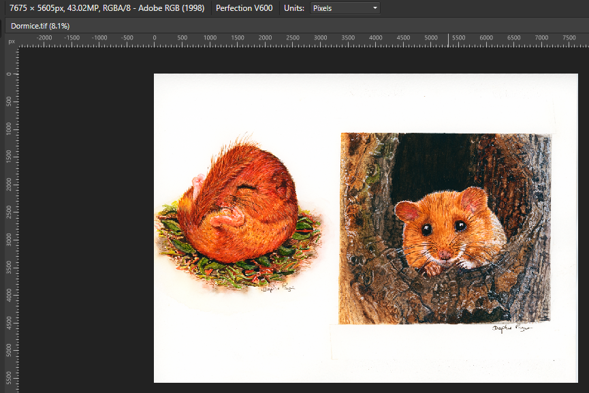Click the artist signature beside the nest painting
The image size is (589, 393).
pyautogui.click(x=278, y=288)
